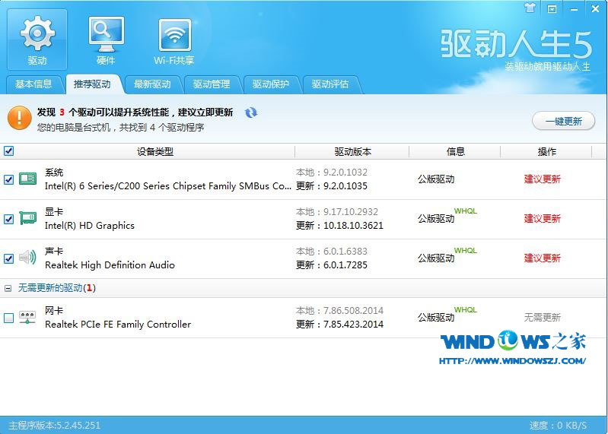Click the WHQL label on 显卡 row
608x434 pixels.
pos(466,211)
